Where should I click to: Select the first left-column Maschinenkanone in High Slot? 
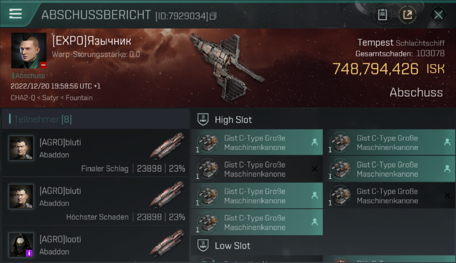point(257,142)
